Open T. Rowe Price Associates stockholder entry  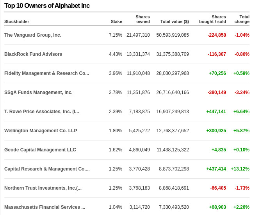pyautogui.click(x=41, y=112)
